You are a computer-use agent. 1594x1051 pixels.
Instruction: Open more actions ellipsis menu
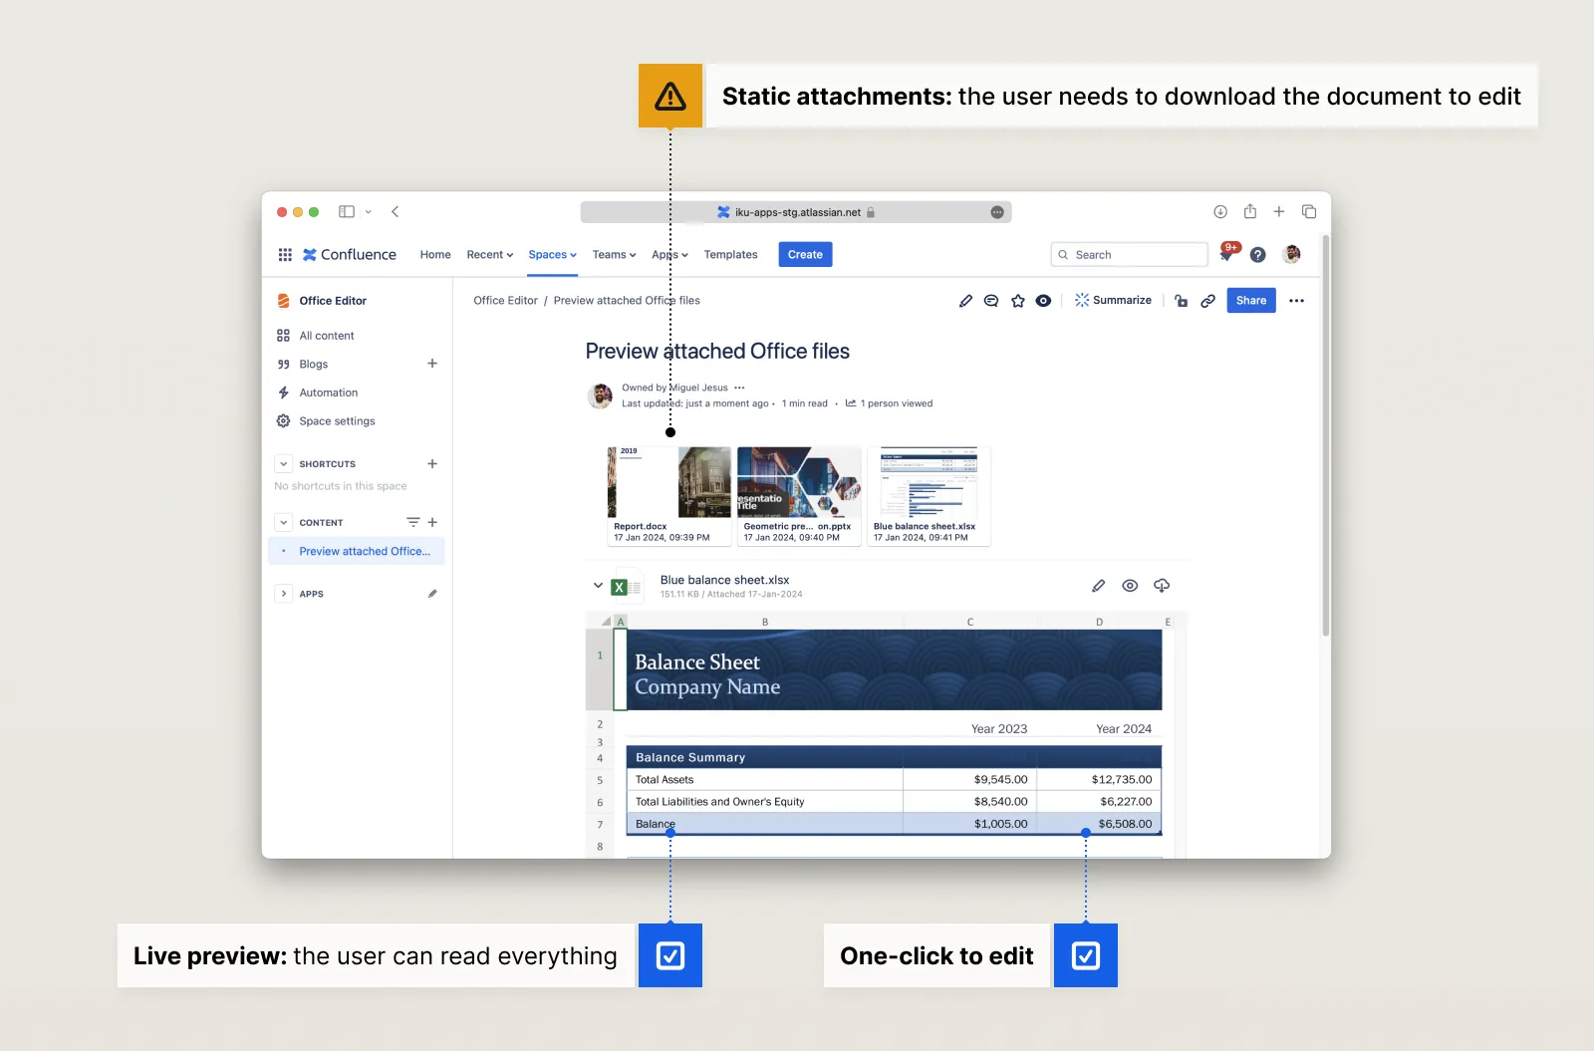coord(1296,301)
